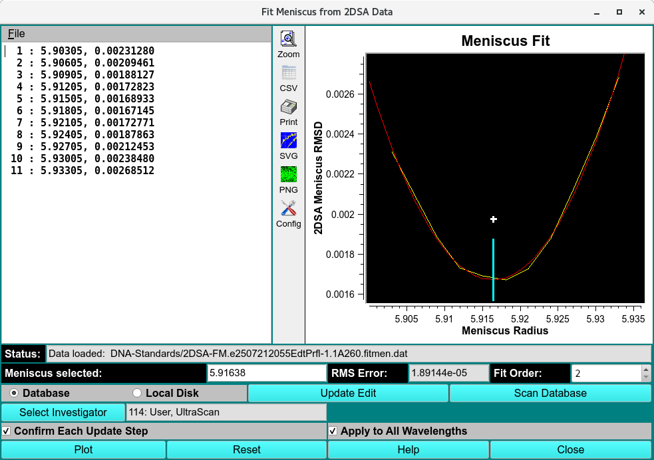Uncheck Confirm Each Update Step
Screen dimensions: 654x460
click(x=5, y=431)
